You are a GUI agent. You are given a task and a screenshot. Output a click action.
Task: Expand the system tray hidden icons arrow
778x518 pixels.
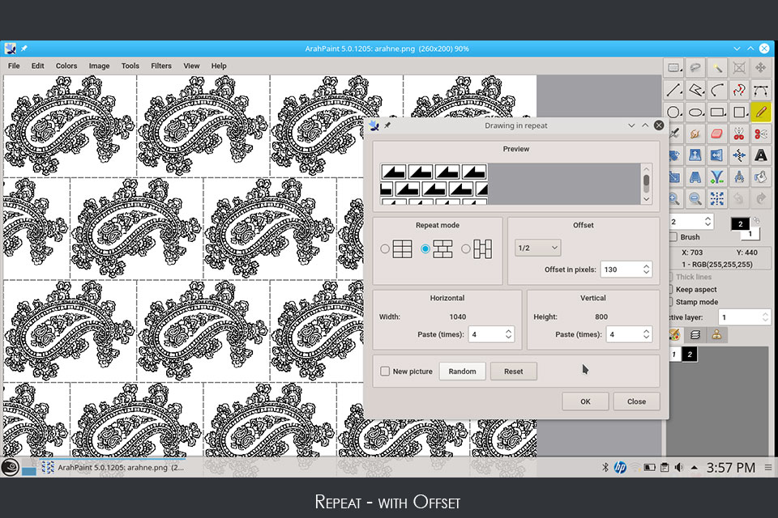click(695, 468)
